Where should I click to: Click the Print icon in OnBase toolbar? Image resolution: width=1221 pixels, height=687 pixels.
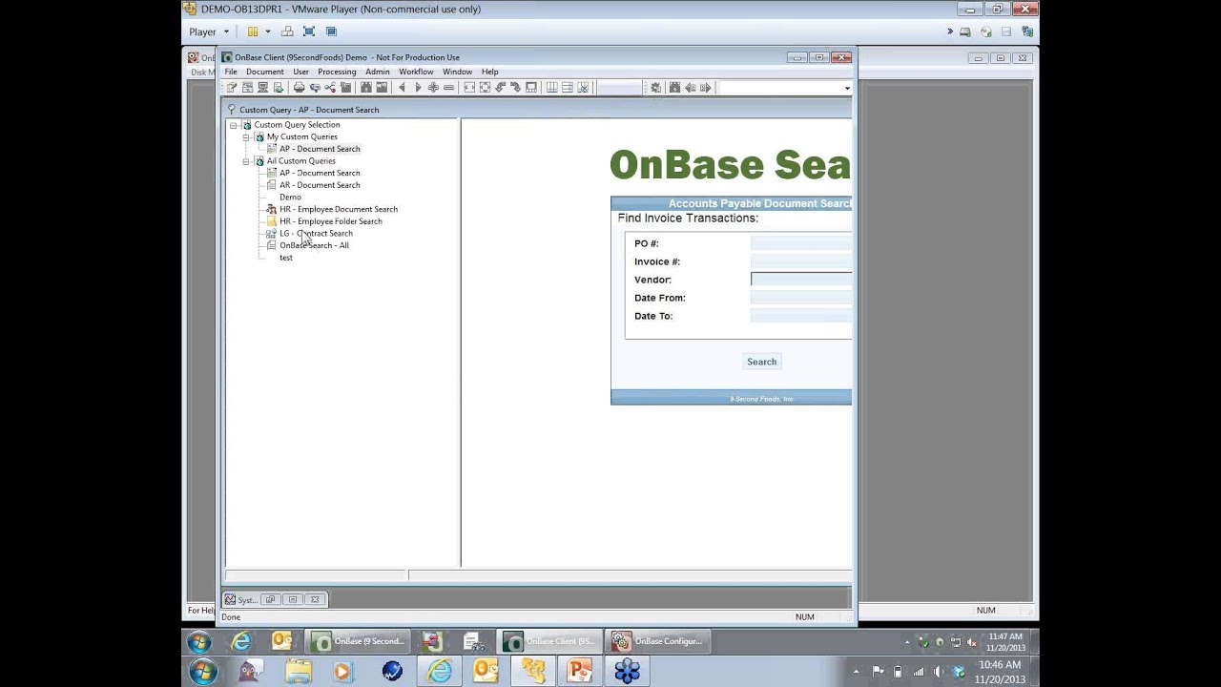click(299, 88)
